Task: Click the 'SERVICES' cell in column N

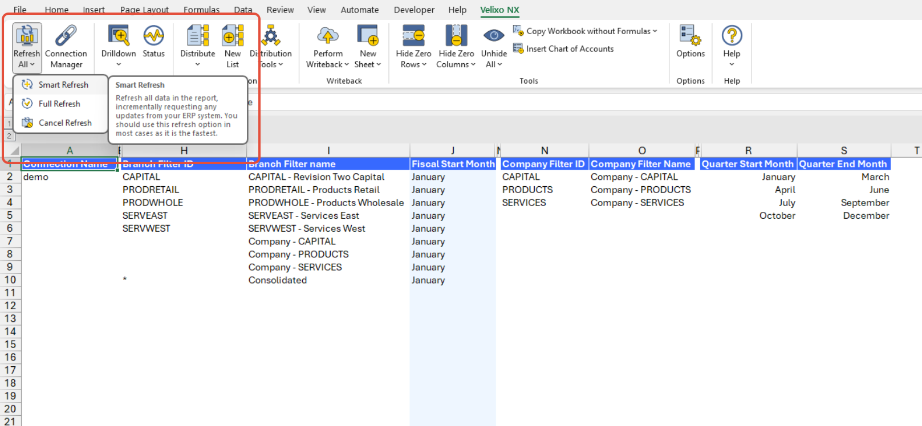Action: [545, 203]
